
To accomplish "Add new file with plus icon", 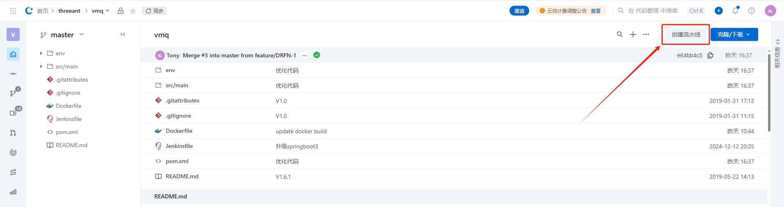I will pos(633,34).
